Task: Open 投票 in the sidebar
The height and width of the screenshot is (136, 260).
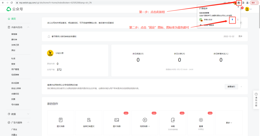Action: coord(13,99)
